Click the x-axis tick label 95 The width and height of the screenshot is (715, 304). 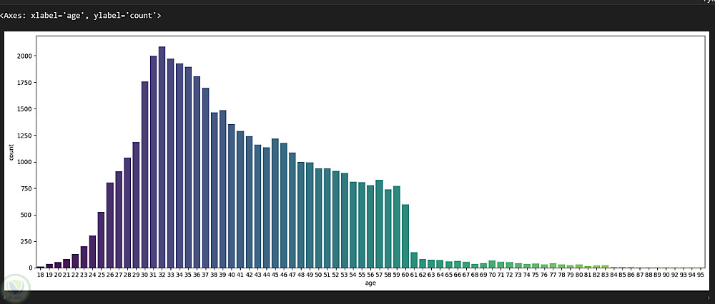(701, 275)
